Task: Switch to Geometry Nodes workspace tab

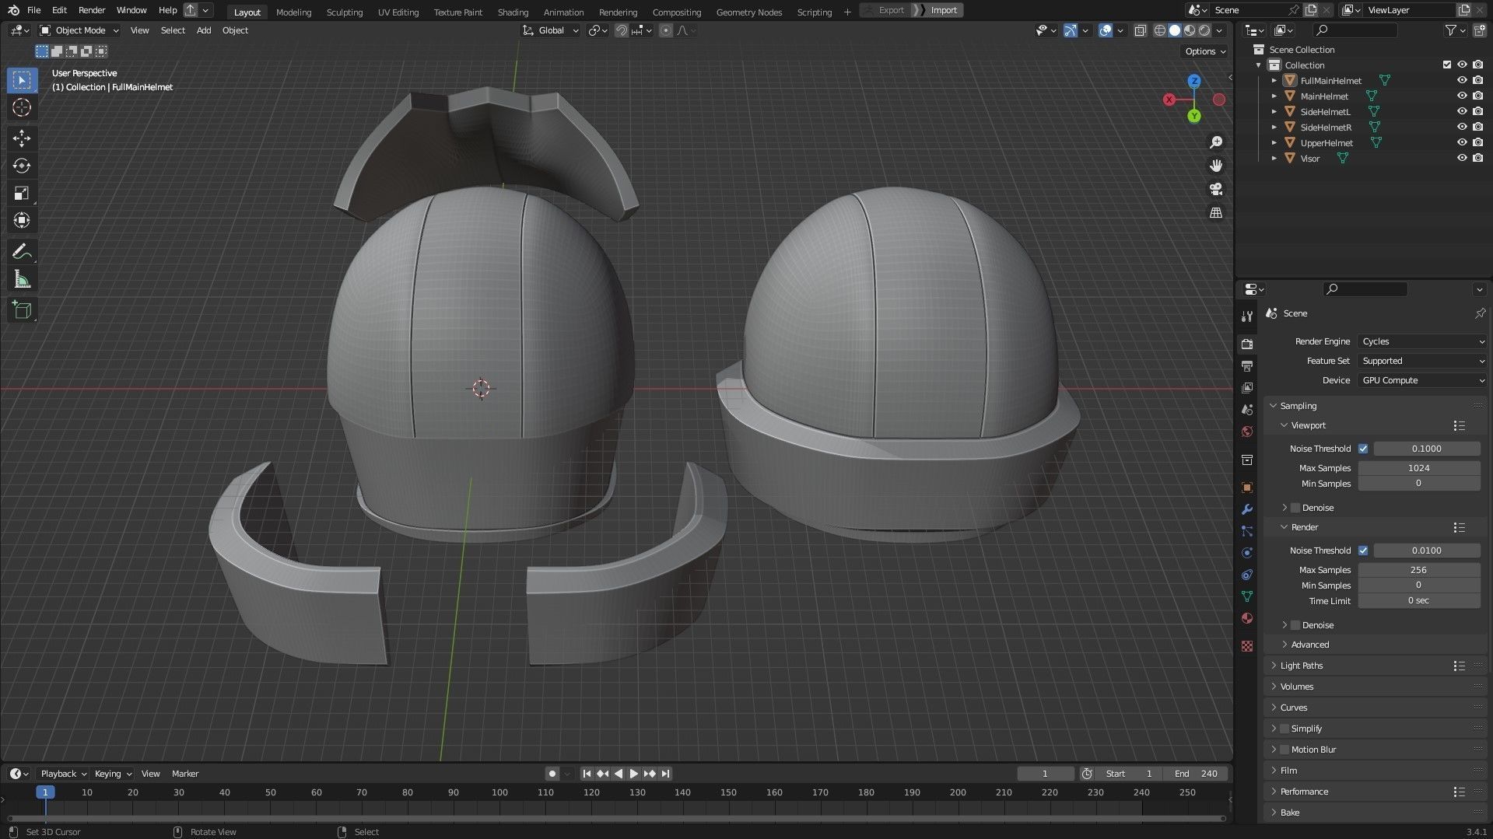Action: [x=748, y=12]
